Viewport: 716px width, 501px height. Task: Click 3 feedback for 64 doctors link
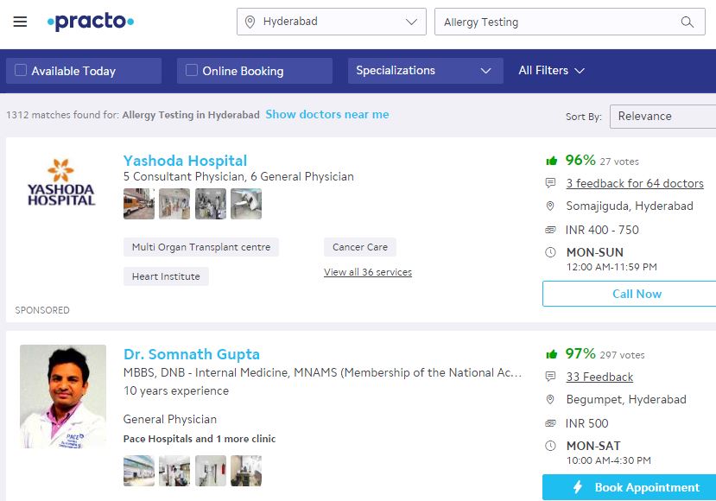coord(635,183)
